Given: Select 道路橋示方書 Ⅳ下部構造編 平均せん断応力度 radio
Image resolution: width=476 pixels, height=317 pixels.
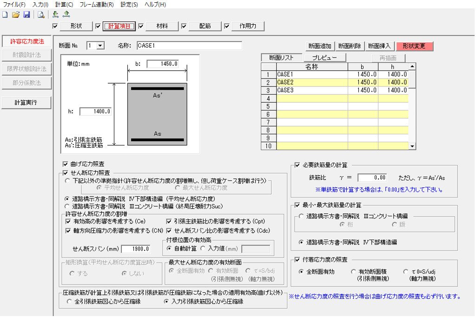Looking at the screenshot, I should 67,199.
